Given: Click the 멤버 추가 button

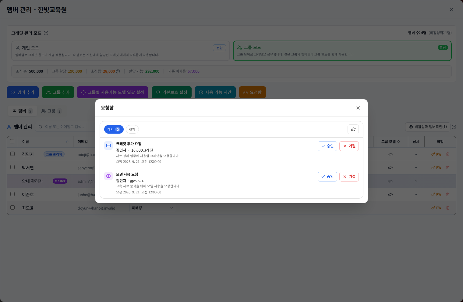Looking at the screenshot, I should [23, 92].
